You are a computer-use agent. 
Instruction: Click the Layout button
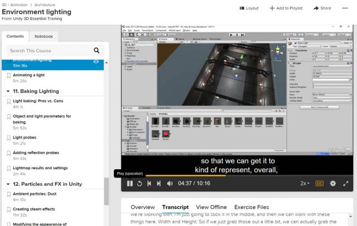coord(249,8)
